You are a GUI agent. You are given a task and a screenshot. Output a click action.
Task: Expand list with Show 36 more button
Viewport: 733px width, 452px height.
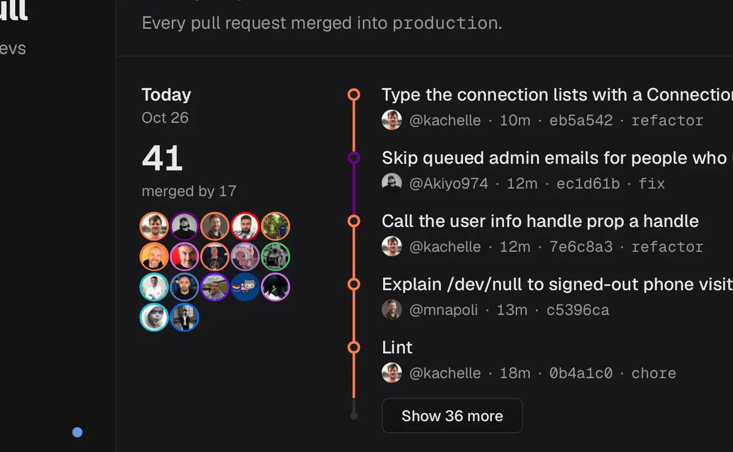pyautogui.click(x=452, y=416)
